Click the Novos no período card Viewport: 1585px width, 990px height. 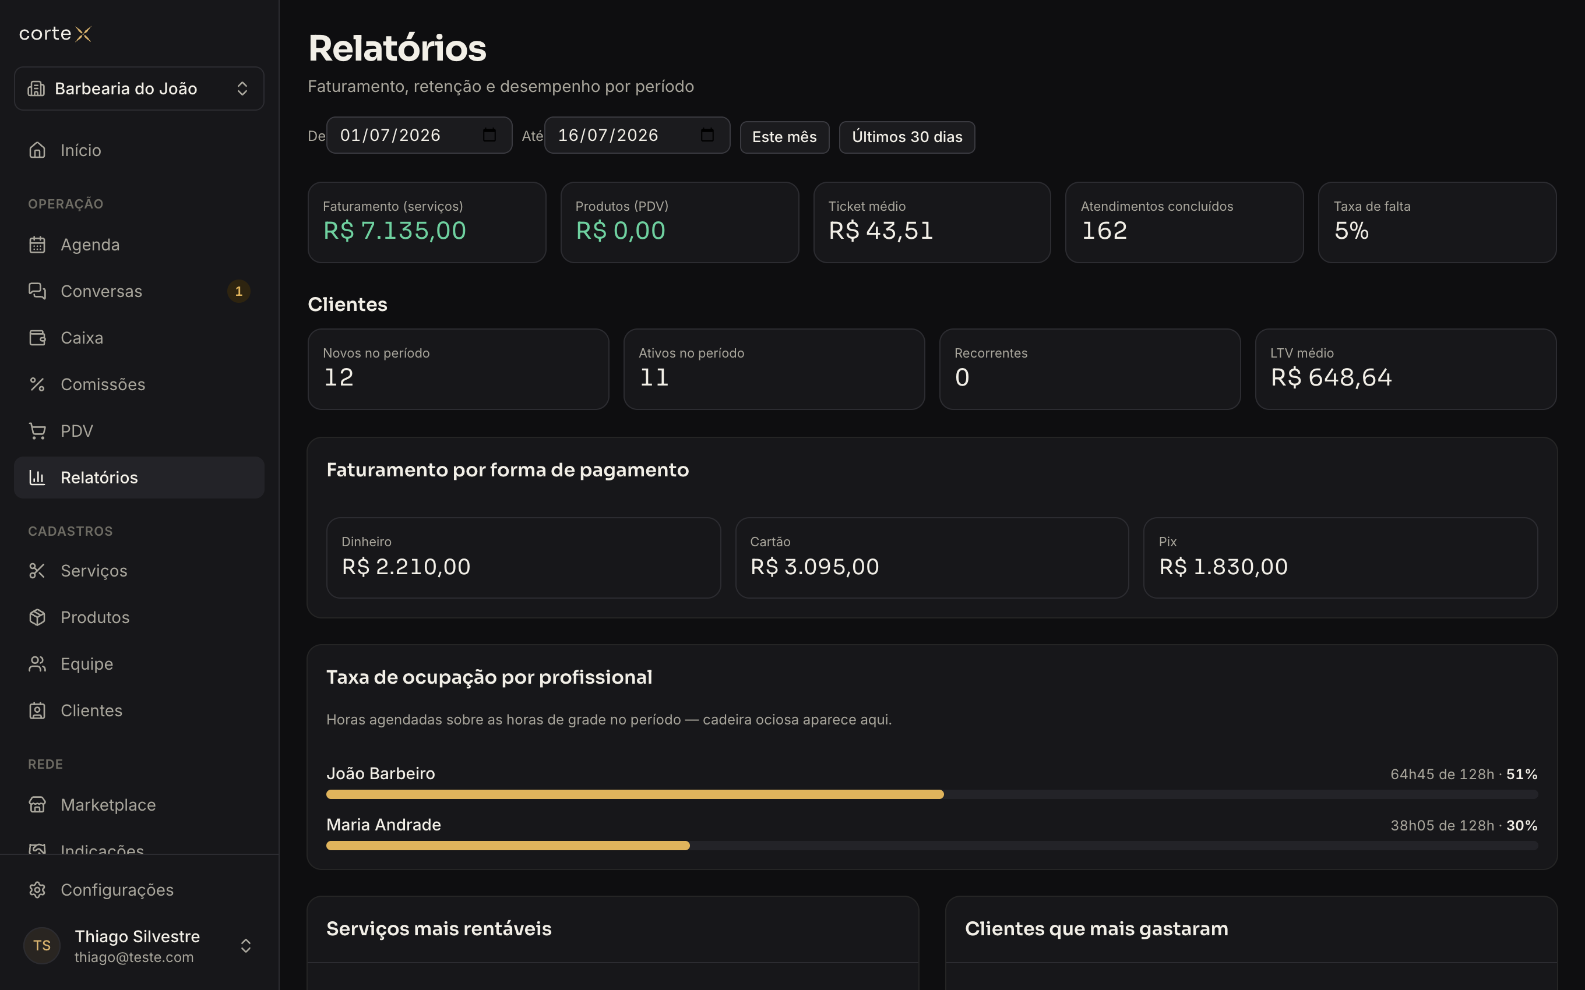click(x=458, y=369)
